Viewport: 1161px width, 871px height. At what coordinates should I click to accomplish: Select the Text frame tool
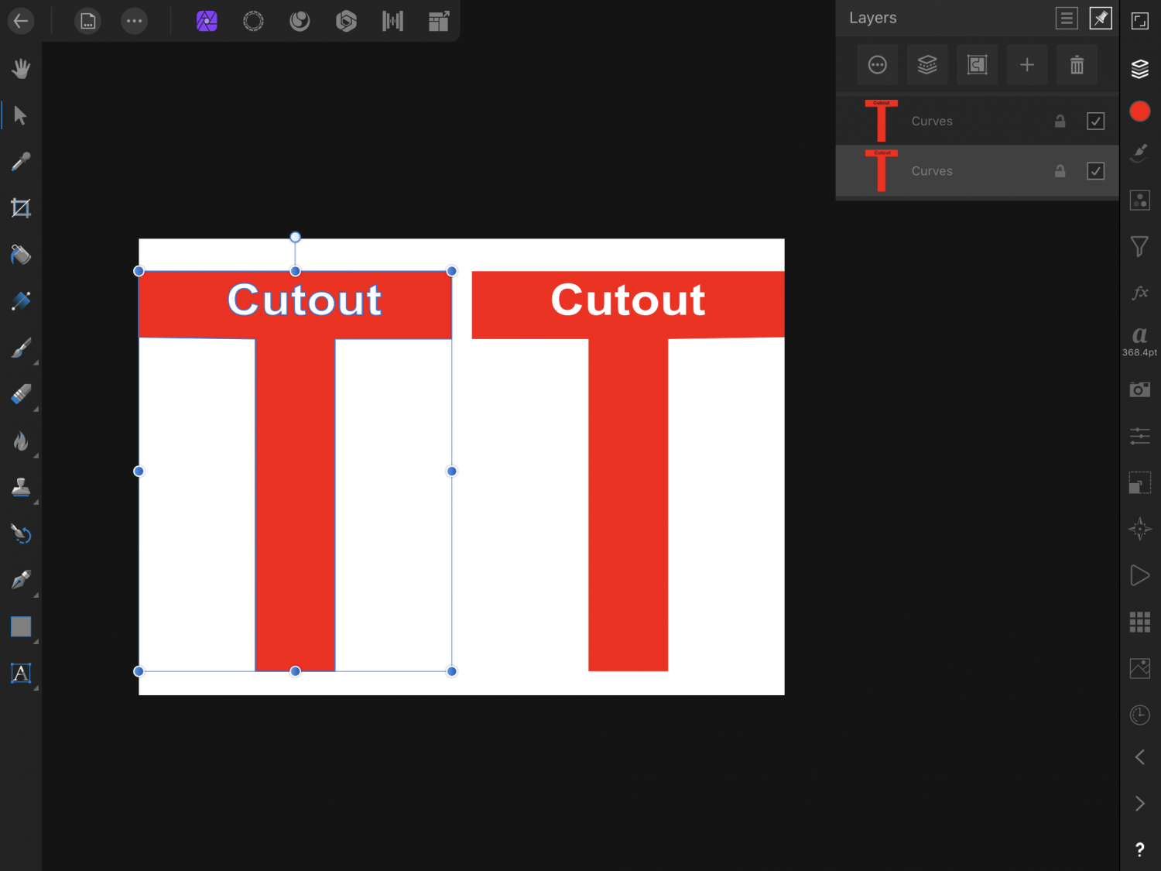21,673
